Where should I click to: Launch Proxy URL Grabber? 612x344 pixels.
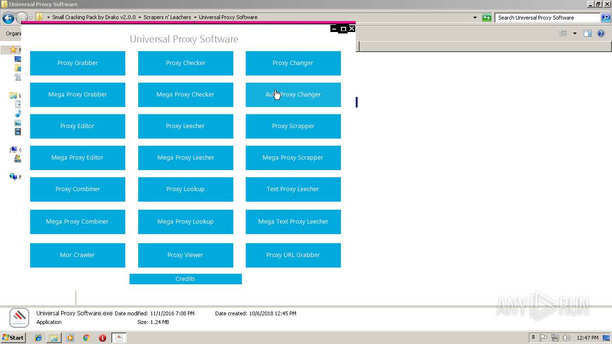click(x=293, y=255)
